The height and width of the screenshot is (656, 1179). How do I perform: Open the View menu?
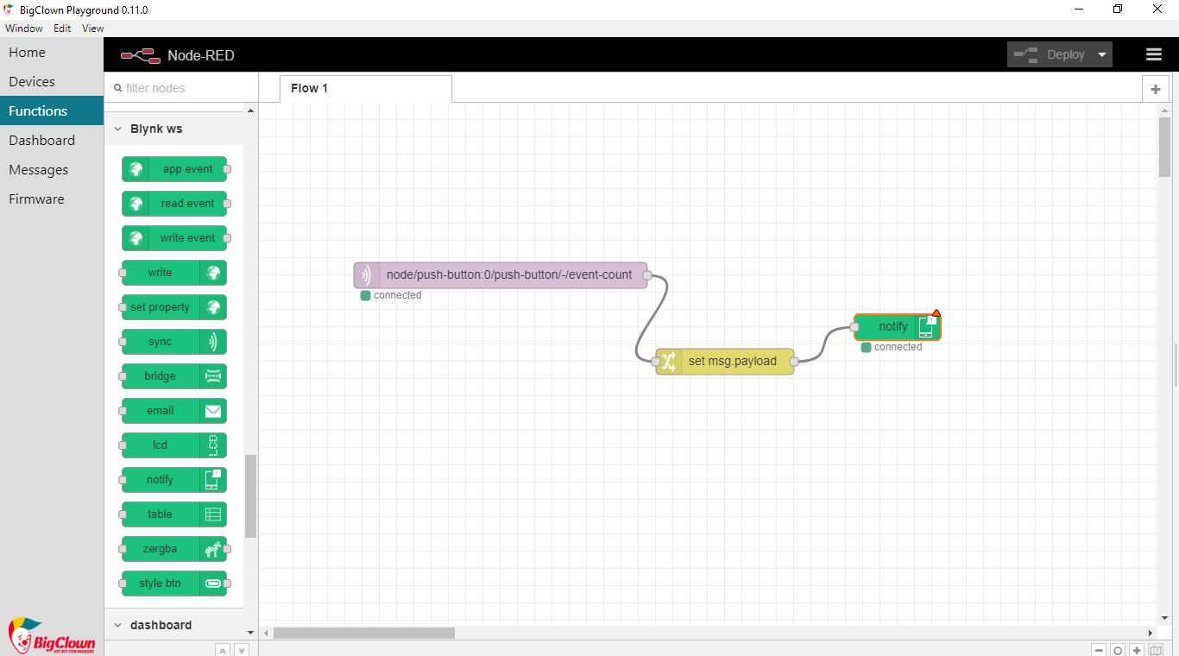93,28
